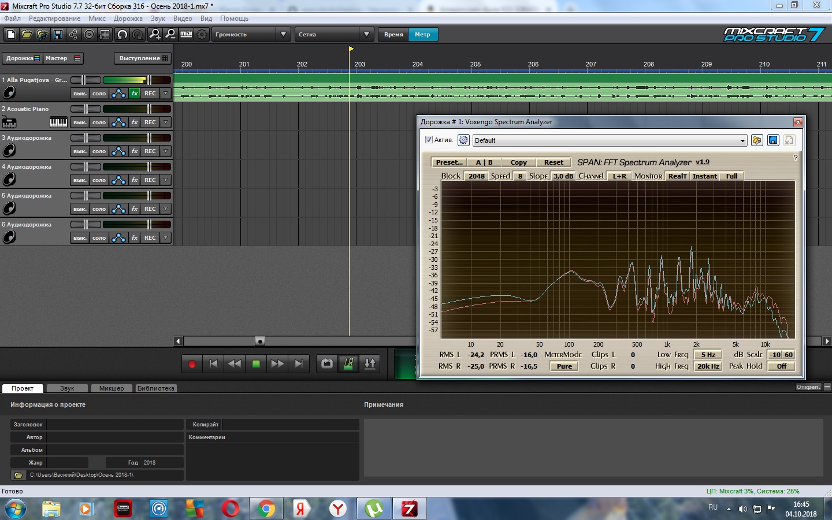Arm REC on track 3 Аудиодорожка
Image resolution: width=832 pixels, height=520 pixels.
[x=150, y=151]
